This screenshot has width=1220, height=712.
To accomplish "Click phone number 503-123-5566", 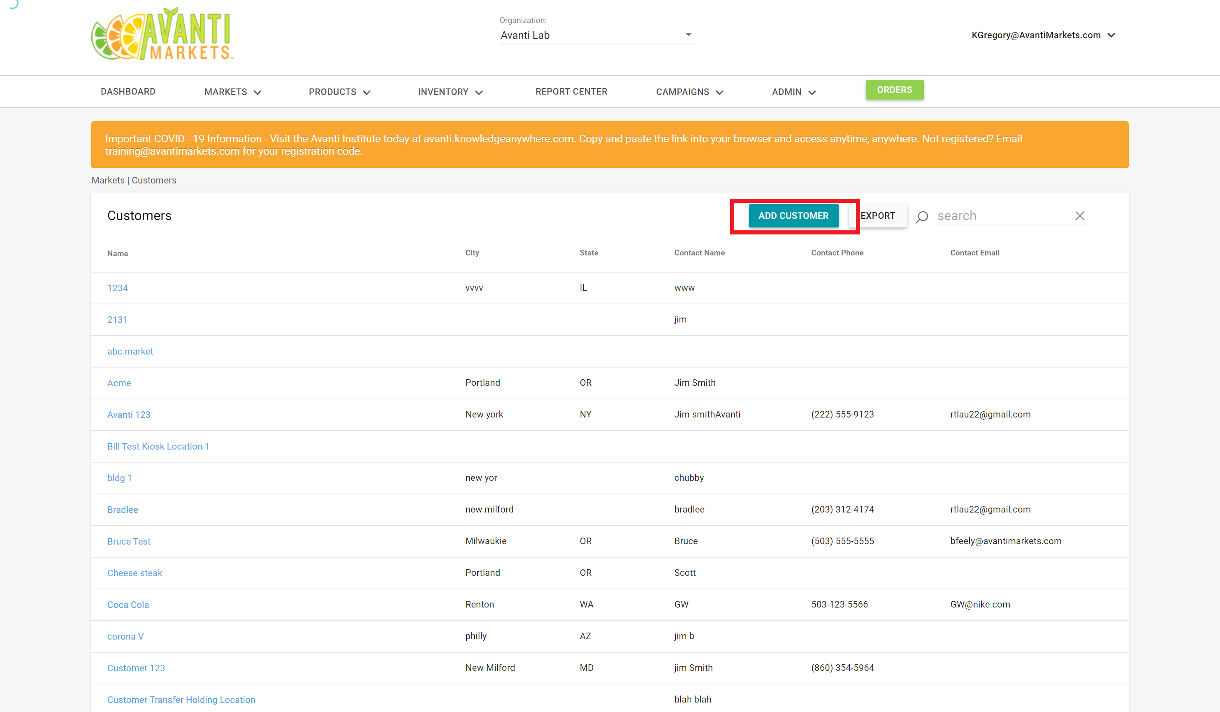I will (x=840, y=605).
